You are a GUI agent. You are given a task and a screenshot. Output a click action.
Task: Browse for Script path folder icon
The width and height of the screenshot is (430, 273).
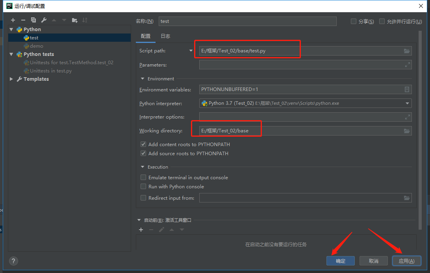[407, 51]
